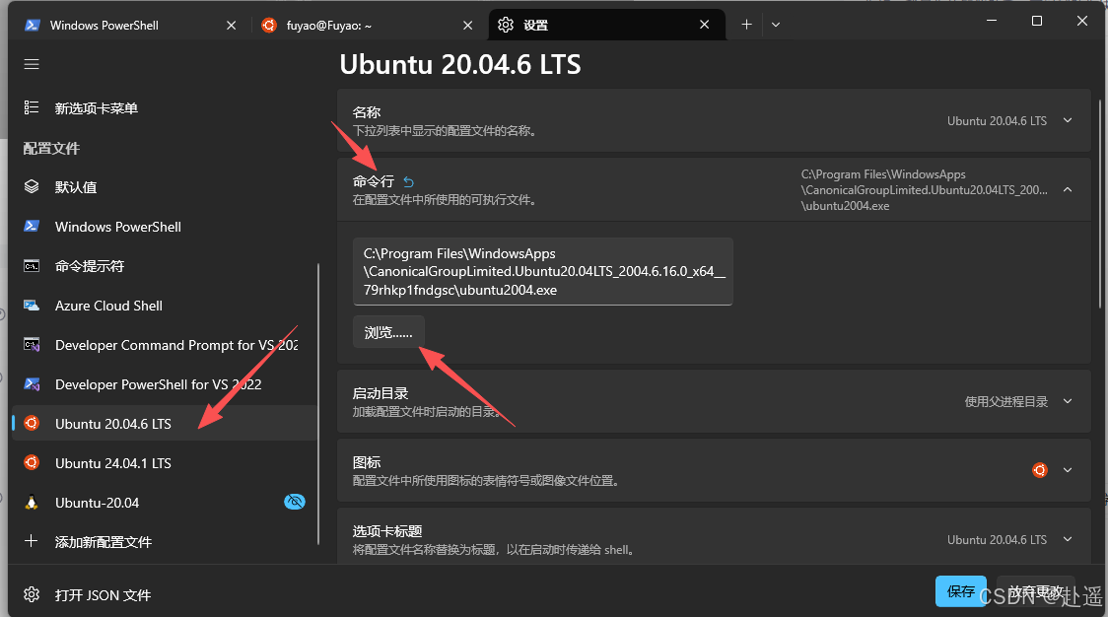This screenshot has height=617, width=1108.
Task: Click the profile list sidebar scrollbar
Action: pyautogui.click(x=318, y=403)
